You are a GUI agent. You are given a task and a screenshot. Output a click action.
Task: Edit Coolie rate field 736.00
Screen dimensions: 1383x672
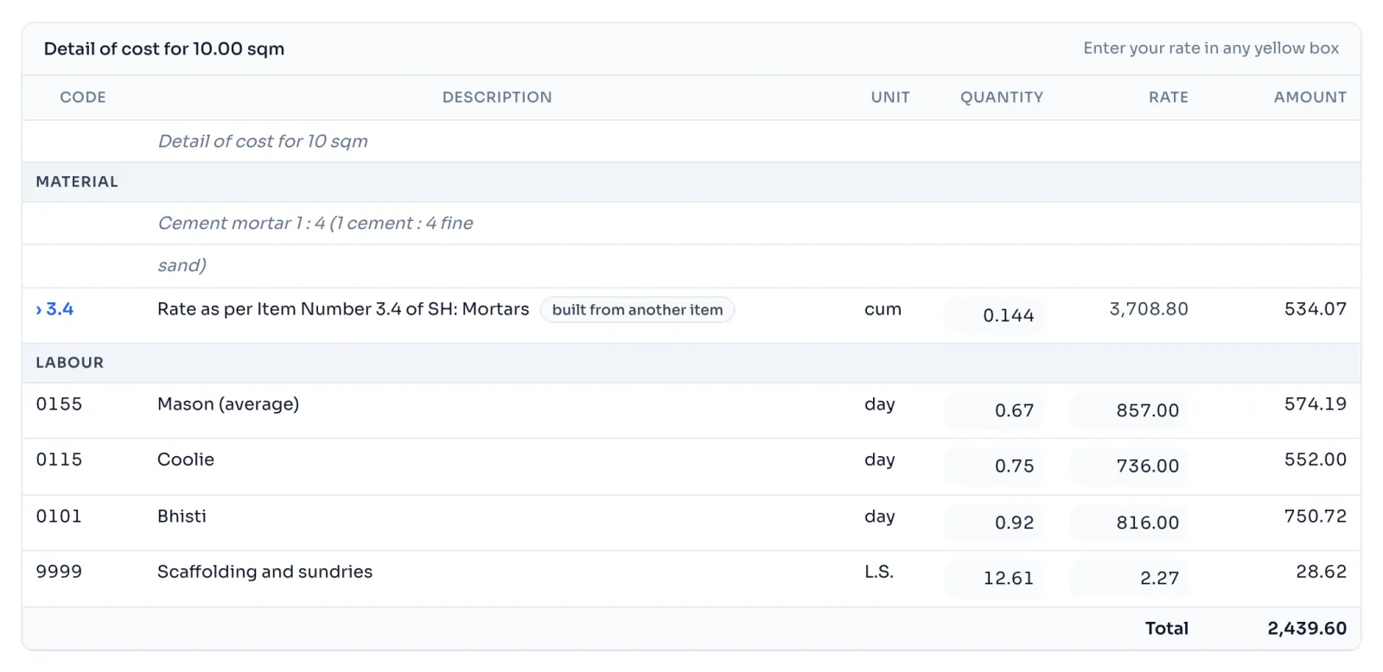(x=1129, y=466)
